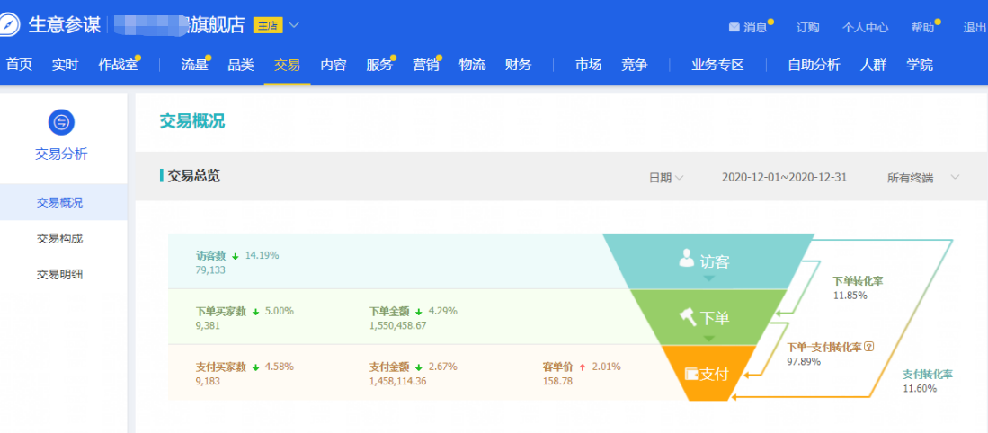
Task: Open the 业务专区 tab
Action: point(717,64)
